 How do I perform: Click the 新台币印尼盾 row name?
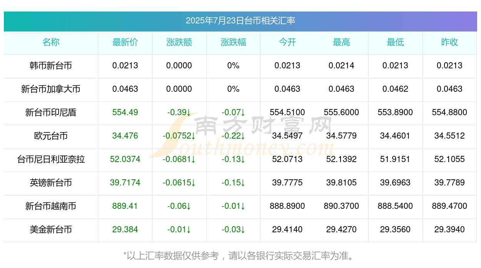[x=51, y=112]
